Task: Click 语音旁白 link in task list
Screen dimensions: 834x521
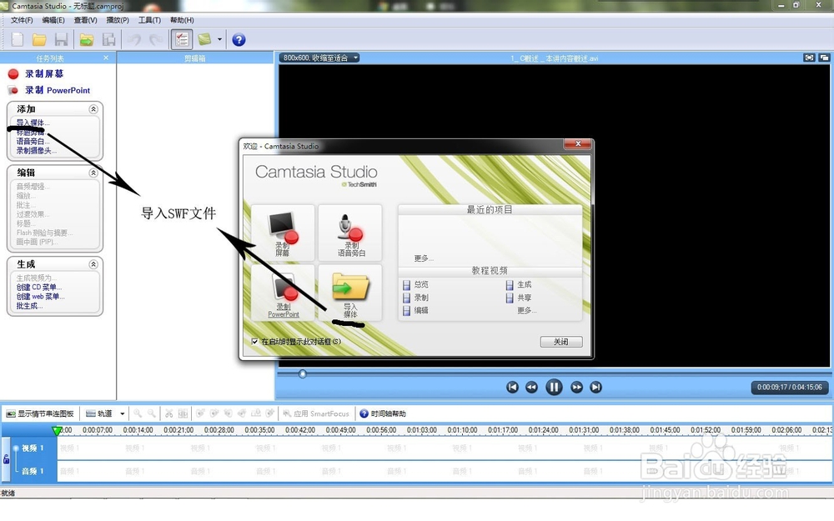Action: (x=33, y=142)
